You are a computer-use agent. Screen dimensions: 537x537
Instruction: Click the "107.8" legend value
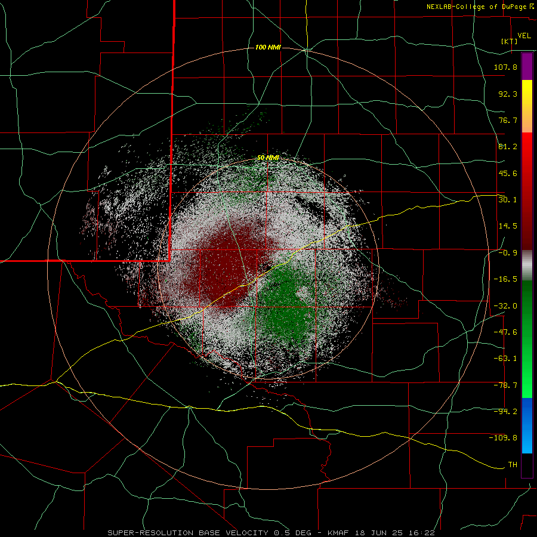(505, 67)
